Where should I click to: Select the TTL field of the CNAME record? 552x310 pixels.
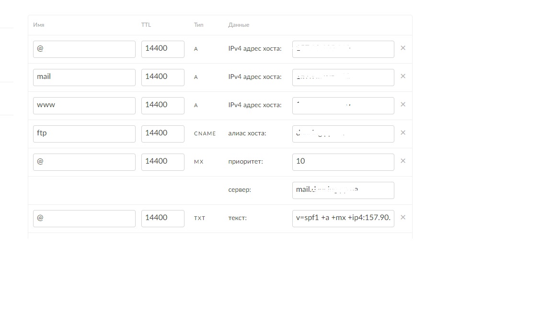(162, 133)
